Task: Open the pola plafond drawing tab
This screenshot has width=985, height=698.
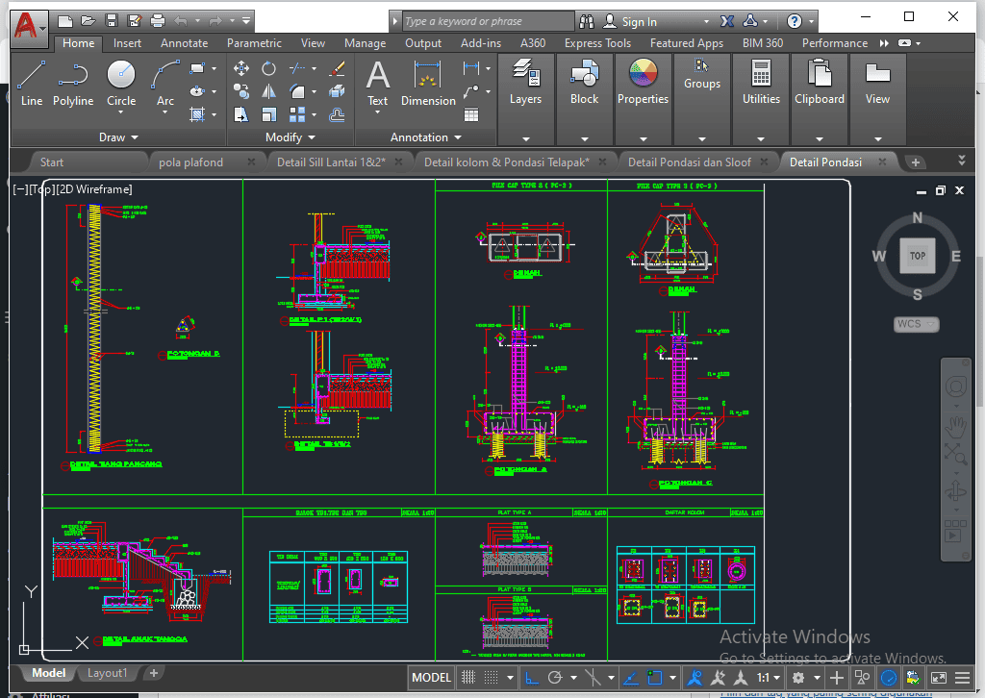Action: (190, 162)
